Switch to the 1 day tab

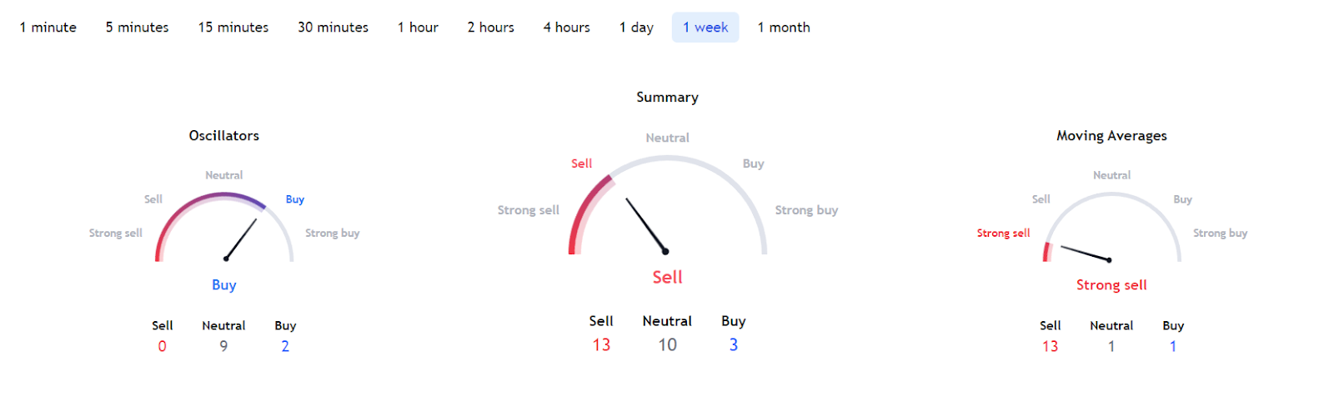(x=636, y=28)
